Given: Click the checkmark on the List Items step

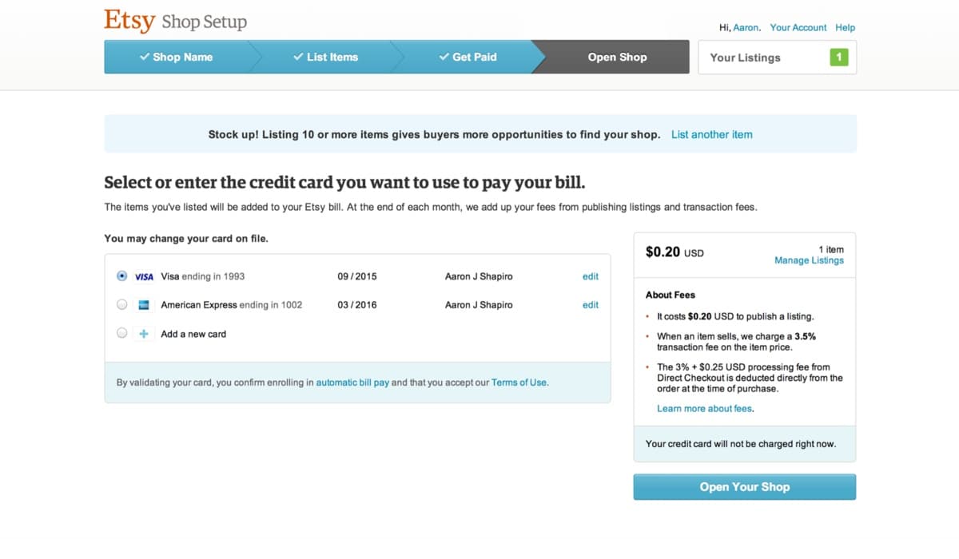Looking at the screenshot, I should (298, 57).
